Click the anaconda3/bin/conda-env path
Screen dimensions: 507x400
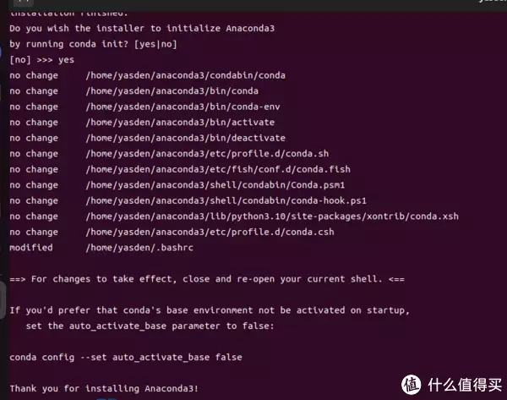click(x=183, y=107)
